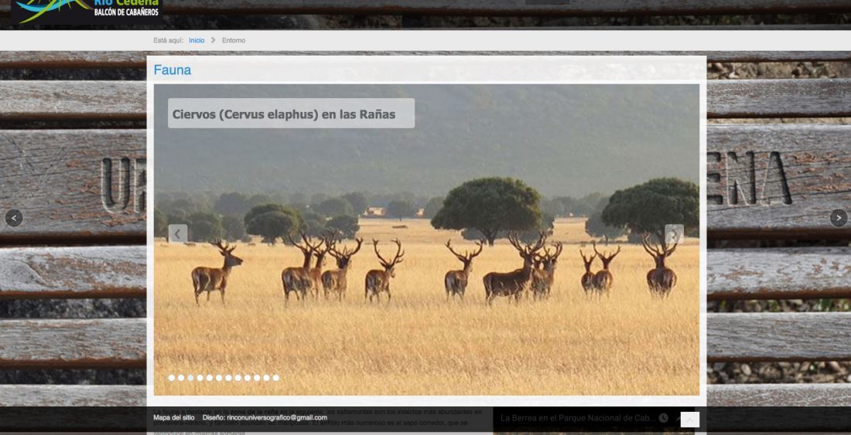
Task: Select the highlighted third slide dot
Action: [190, 378]
